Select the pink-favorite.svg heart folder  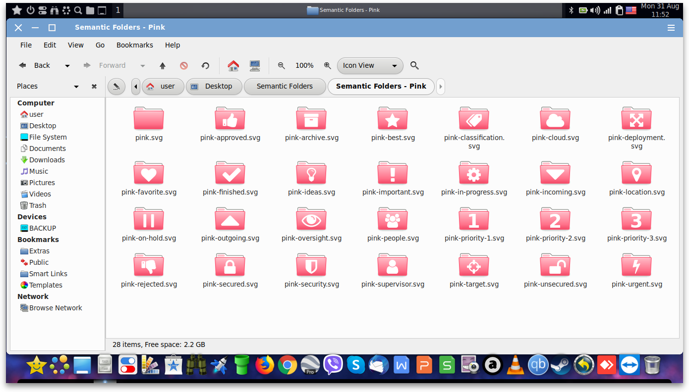pyautogui.click(x=149, y=173)
